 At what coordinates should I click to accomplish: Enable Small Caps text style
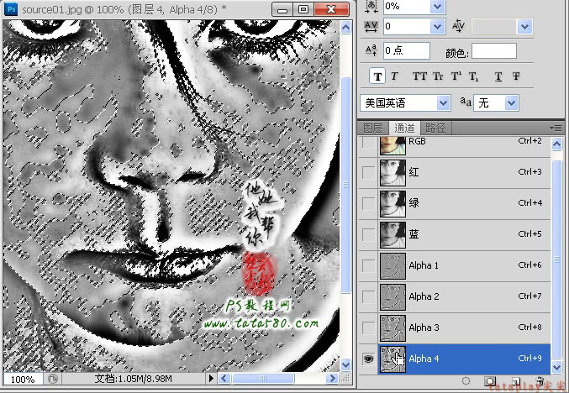(x=438, y=76)
